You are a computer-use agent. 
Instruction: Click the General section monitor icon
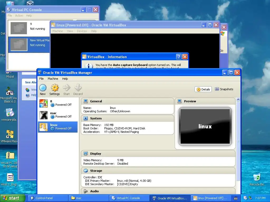(x=86, y=101)
